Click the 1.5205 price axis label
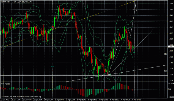Image resolution: width=174 pixels, height=101 pixels. point(171,63)
